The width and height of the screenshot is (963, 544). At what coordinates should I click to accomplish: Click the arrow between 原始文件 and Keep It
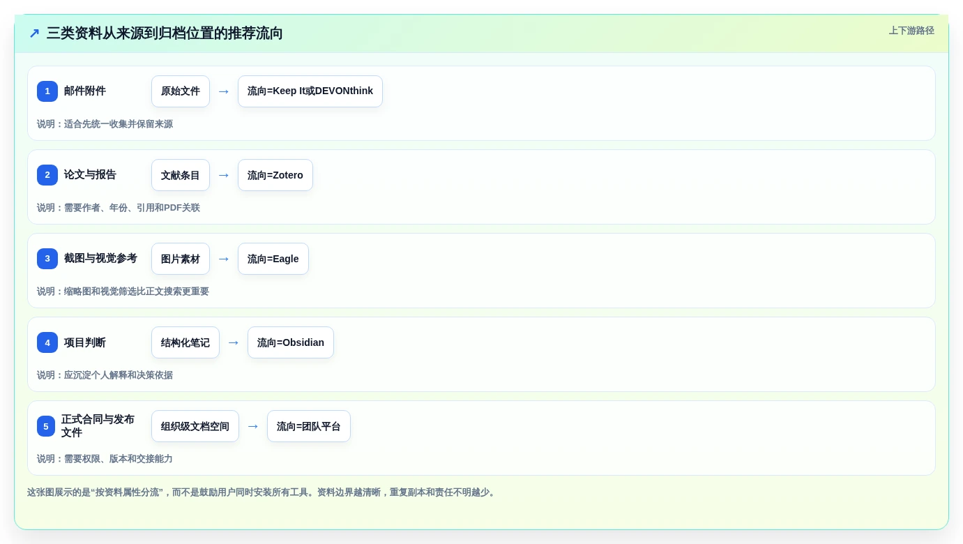(224, 91)
